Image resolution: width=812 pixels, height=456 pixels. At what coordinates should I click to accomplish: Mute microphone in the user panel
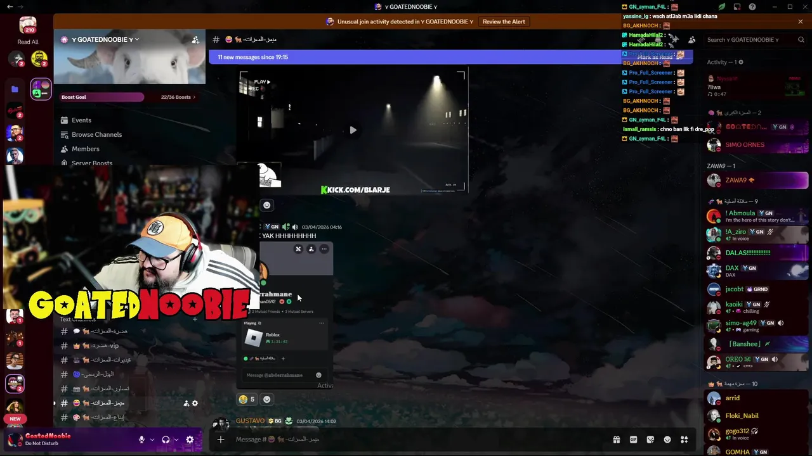141,440
